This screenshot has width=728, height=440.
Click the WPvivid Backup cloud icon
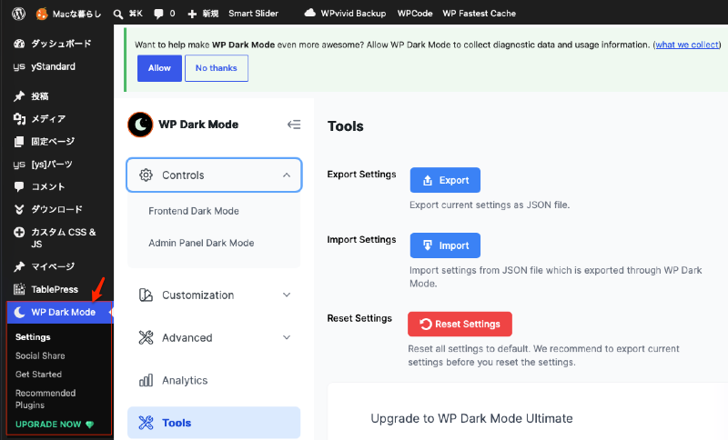point(309,13)
